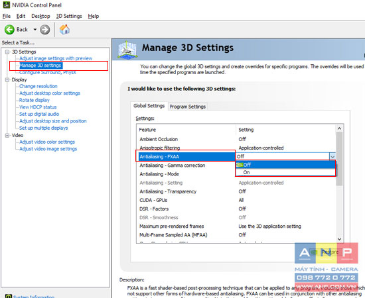
Task: Click settings list scroll down arrow
Action: point(339,239)
